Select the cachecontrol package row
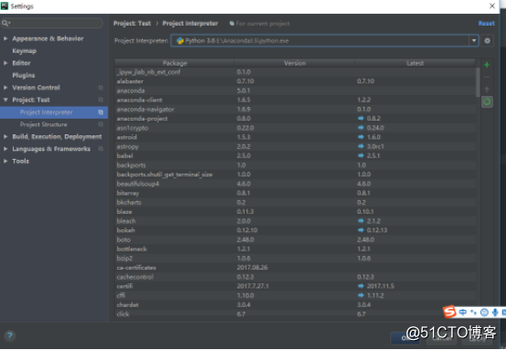This screenshot has height=350, width=506. pyautogui.click(x=295, y=277)
